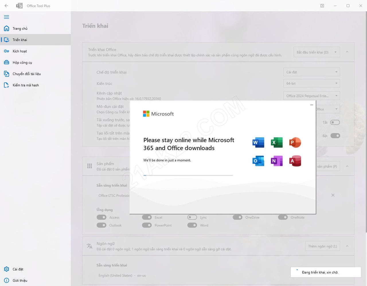367x286 pixels.
Task: Open Giới thiệu at the sidebar bottom
Action: tap(35, 281)
